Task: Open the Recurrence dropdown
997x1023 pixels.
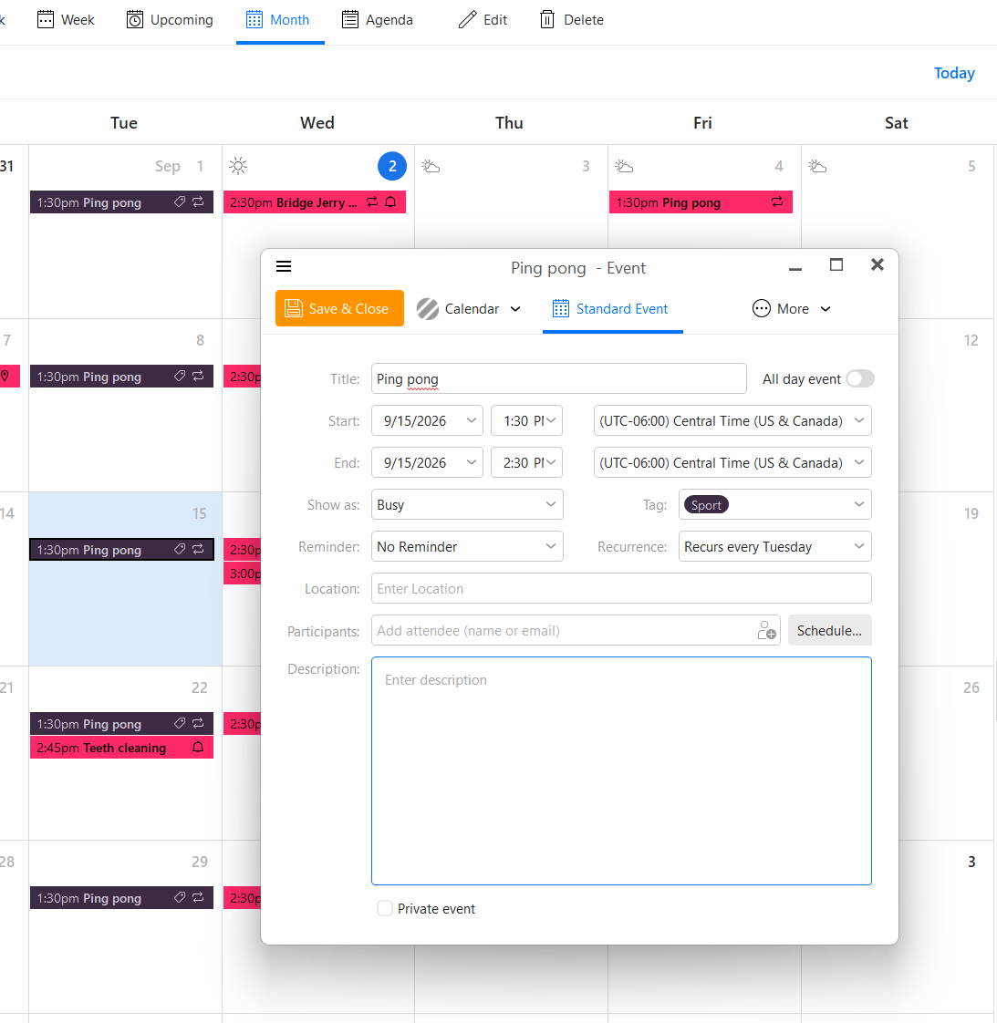Action: click(x=775, y=547)
